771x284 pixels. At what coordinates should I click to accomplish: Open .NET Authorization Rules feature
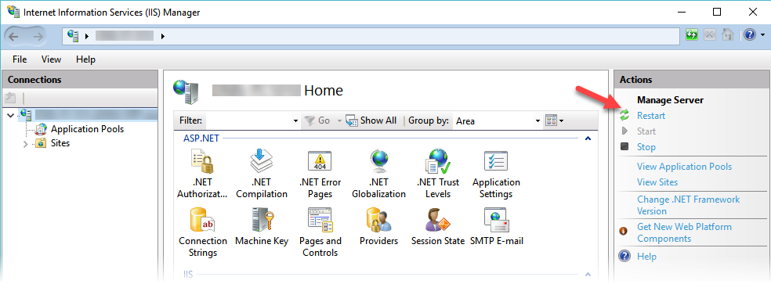pos(202,174)
